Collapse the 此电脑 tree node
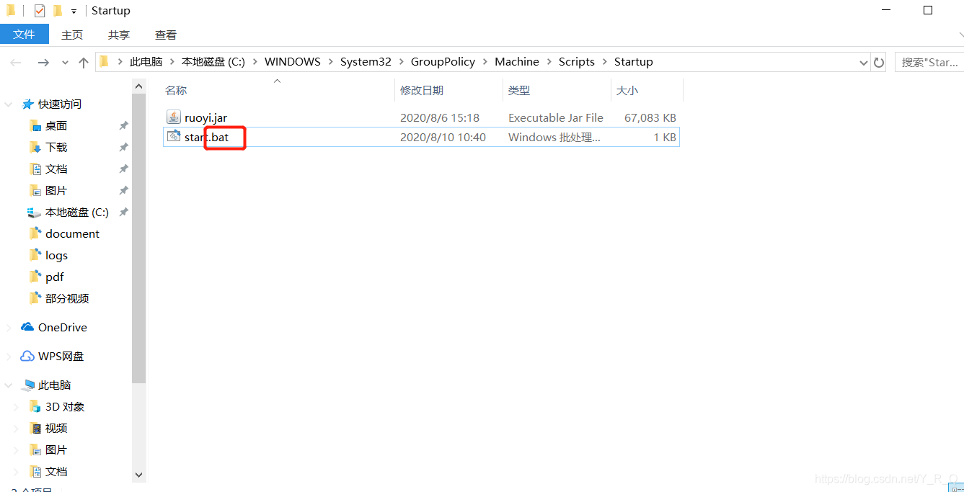 tap(9, 385)
